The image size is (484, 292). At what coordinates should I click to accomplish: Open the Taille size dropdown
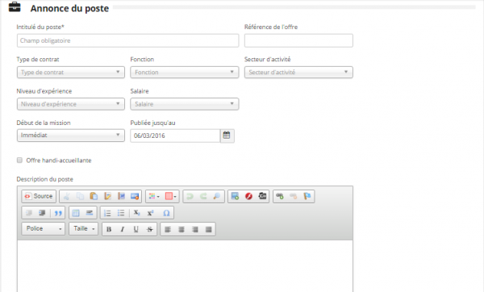(x=83, y=229)
